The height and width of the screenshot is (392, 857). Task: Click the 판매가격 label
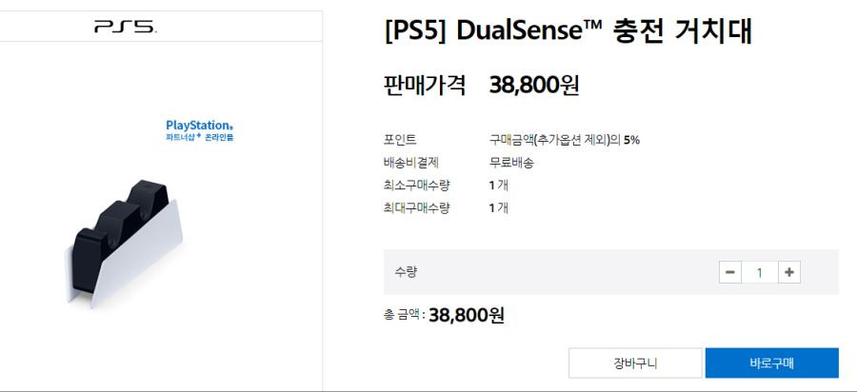(425, 86)
